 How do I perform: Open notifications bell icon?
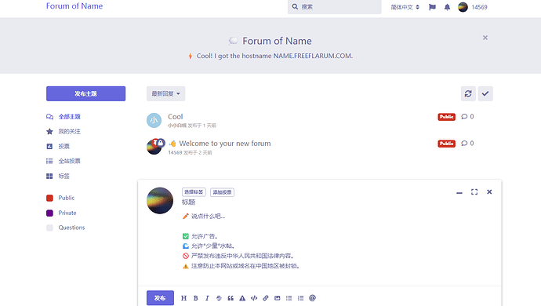pos(447,7)
